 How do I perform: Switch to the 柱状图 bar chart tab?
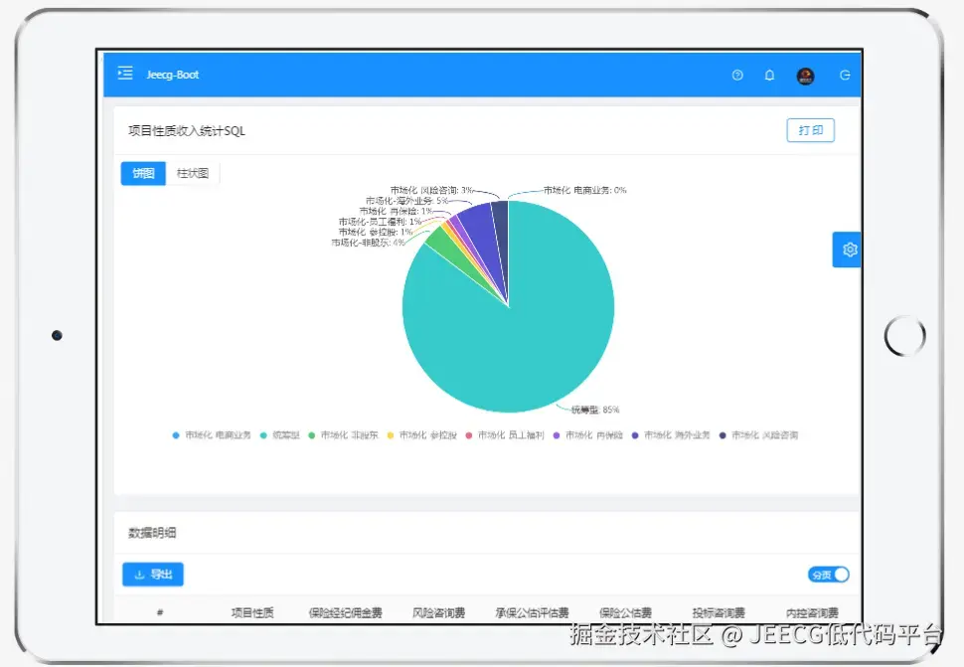(193, 173)
